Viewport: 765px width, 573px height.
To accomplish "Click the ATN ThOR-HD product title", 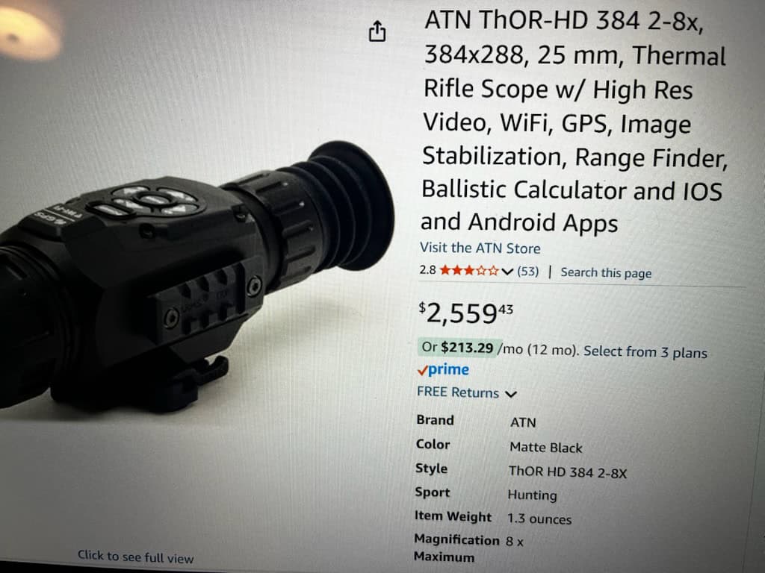I will coord(573,122).
